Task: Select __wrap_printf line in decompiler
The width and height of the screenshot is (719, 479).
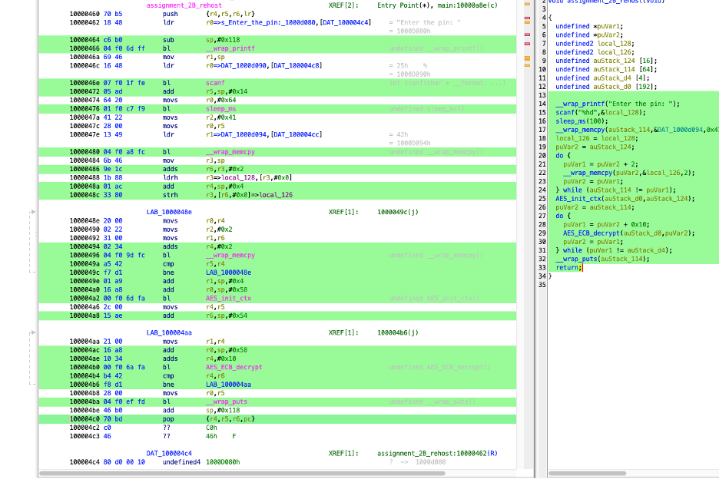Action: [x=618, y=104]
